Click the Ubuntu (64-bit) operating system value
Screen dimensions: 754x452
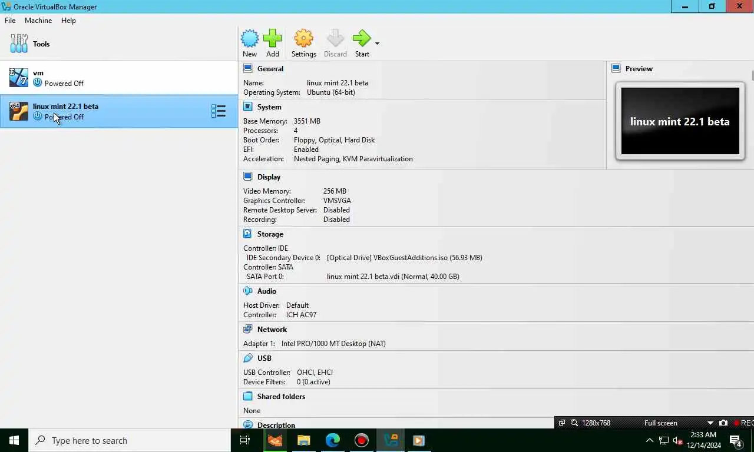click(x=331, y=92)
